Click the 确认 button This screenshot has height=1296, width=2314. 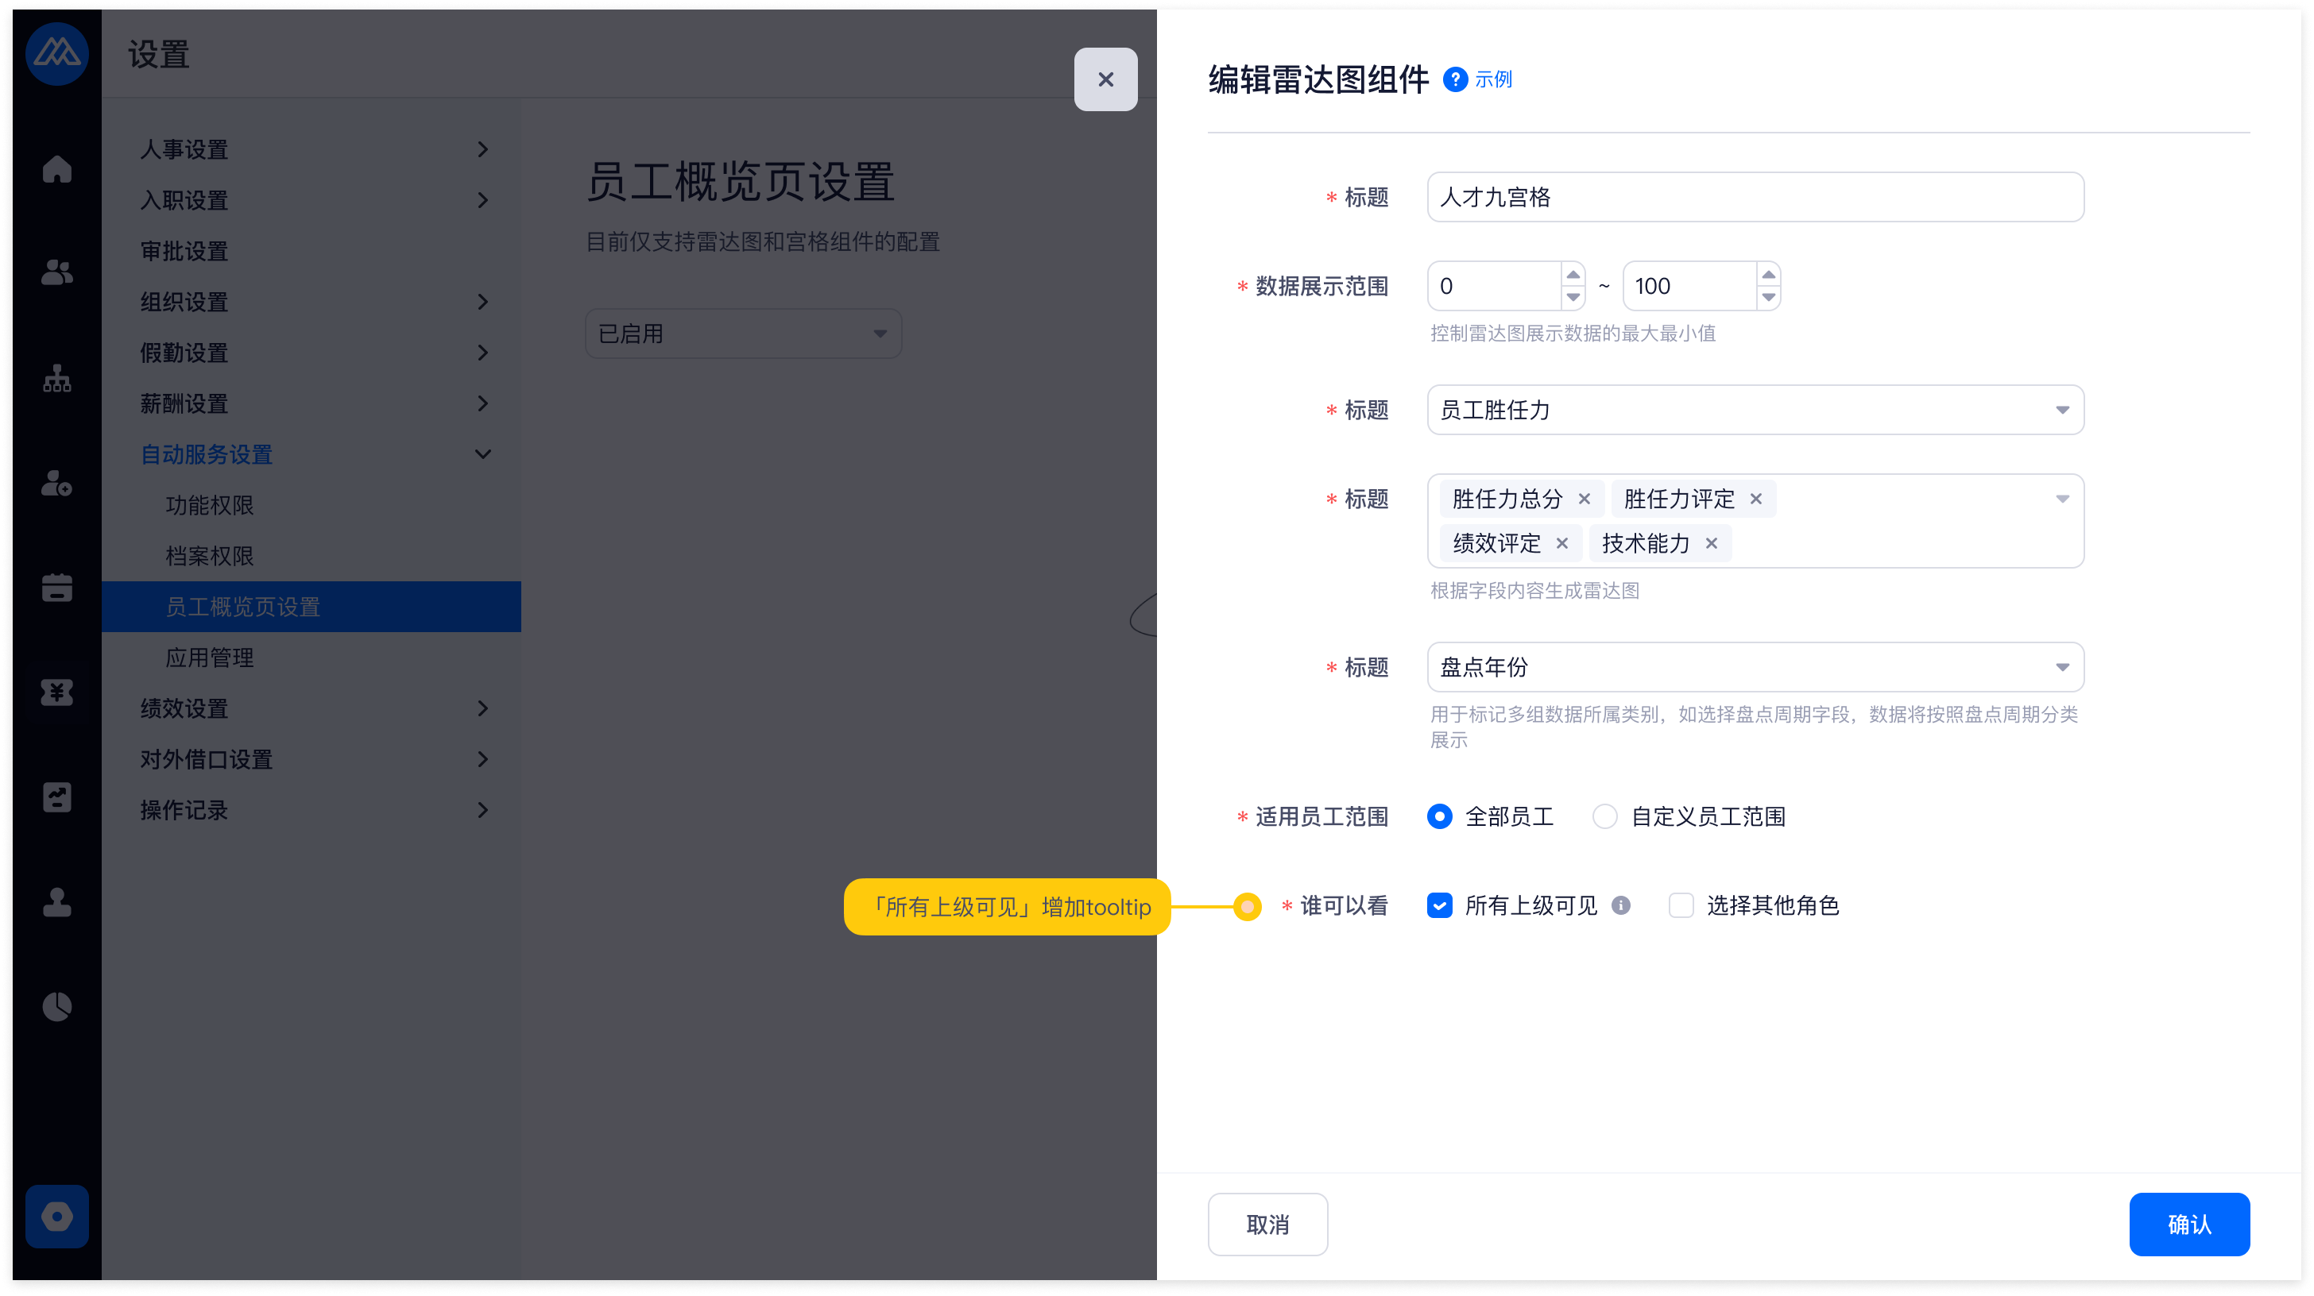(2189, 1225)
